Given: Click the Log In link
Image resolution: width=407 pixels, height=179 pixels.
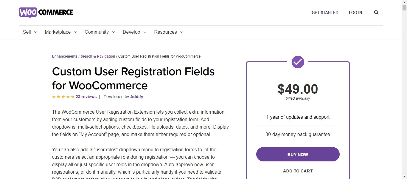Looking at the screenshot, I should coord(355,13).
